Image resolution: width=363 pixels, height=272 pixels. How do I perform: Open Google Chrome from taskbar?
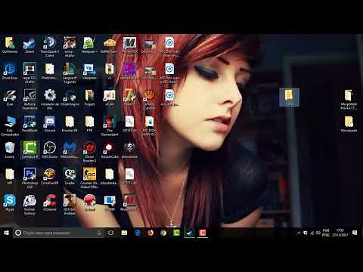click(163, 233)
